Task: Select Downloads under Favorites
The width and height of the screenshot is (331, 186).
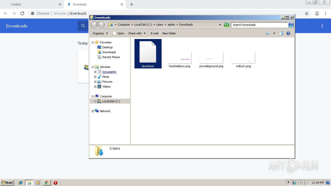Action: click(109, 52)
